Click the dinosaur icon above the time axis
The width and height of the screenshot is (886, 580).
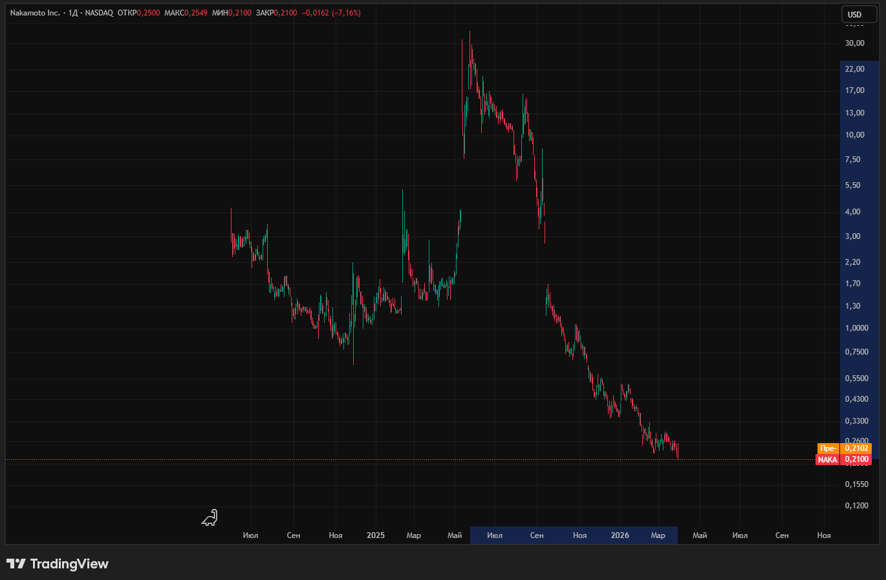(x=210, y=517)
